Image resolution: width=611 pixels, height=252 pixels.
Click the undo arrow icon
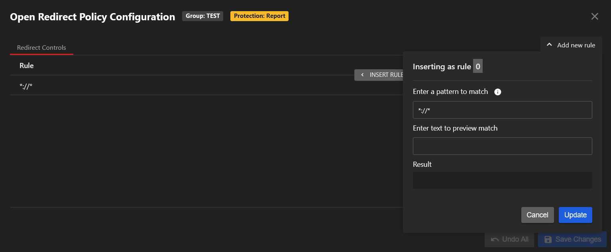pos(495,239)
